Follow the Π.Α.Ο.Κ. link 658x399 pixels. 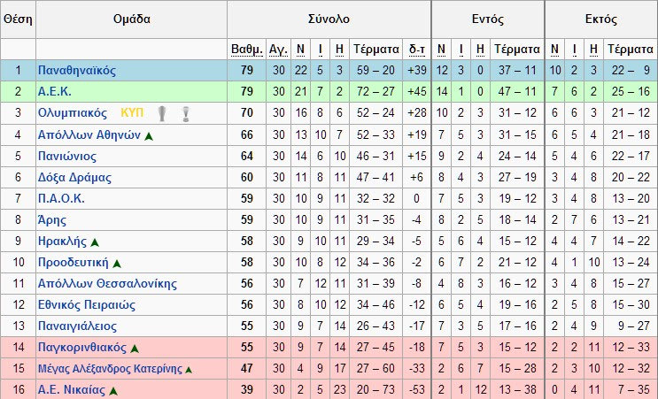point(61,198)
